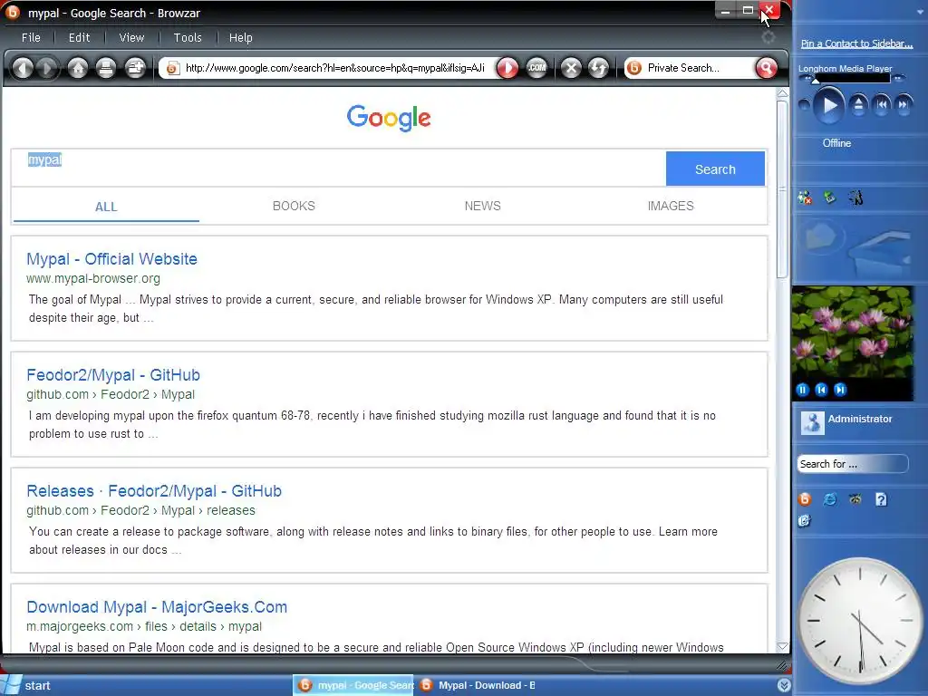This screenshot has height=696, width=928.
Task: Click Pin a Contact to Sidebar link
Action: (x=856, y=43)
